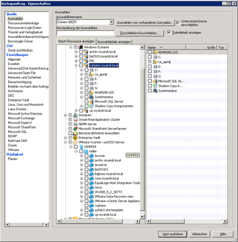Click the ADAM/AD LDS icon in tree
Viewport: 238px width, 242px height.
91,92
